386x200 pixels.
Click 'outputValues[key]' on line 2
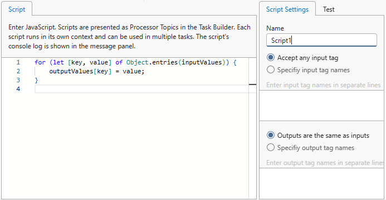coord(80,71)
